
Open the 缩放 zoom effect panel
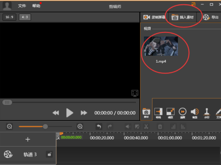(170, 113)
